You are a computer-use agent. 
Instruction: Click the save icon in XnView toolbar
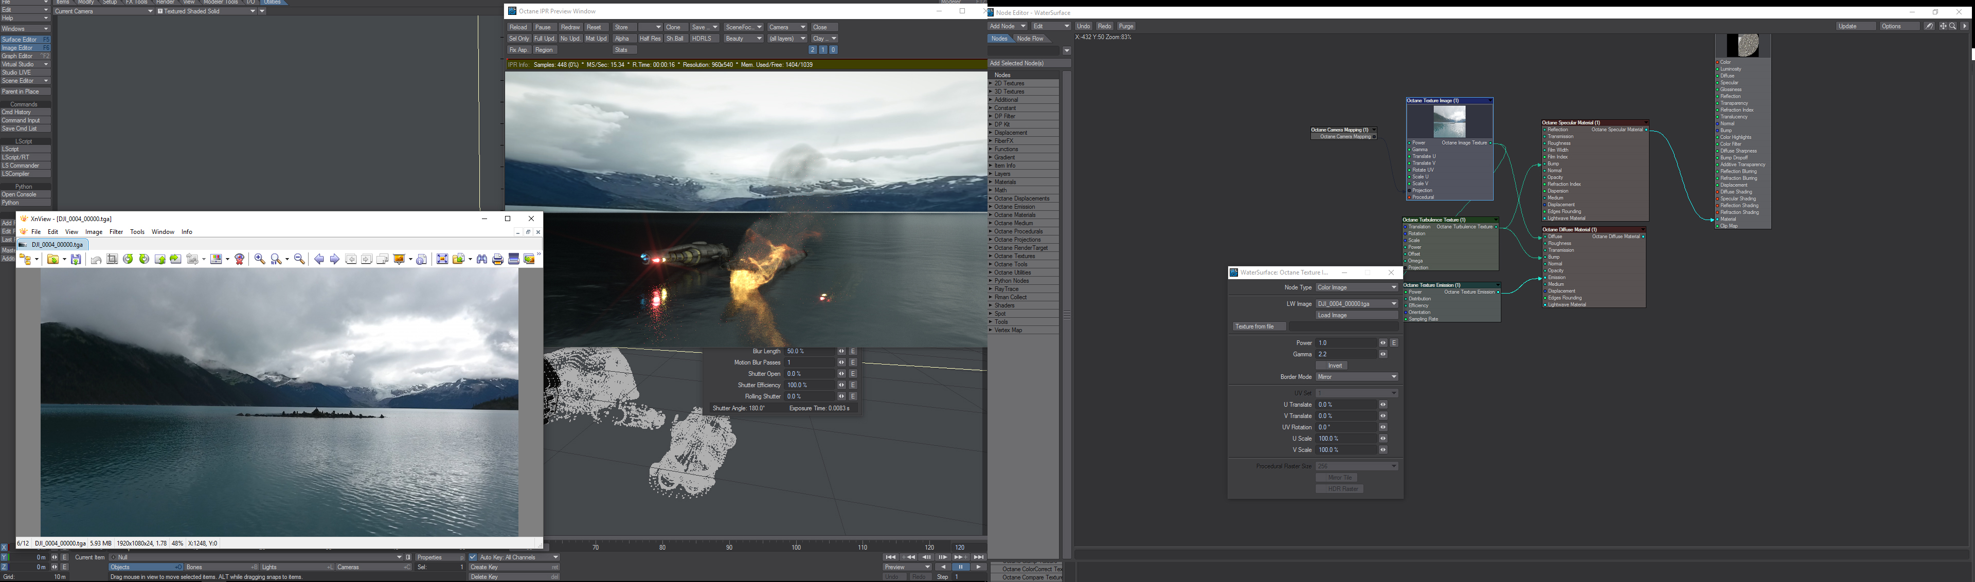click(76, 259)
